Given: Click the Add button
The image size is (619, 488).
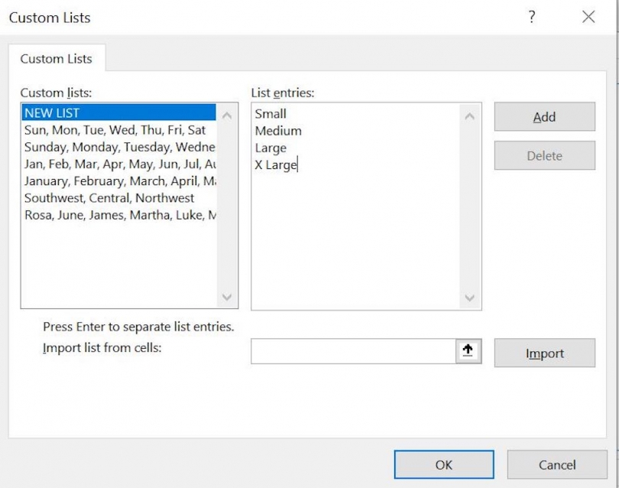Looking at the screenshot, I should tap(544, 117).
